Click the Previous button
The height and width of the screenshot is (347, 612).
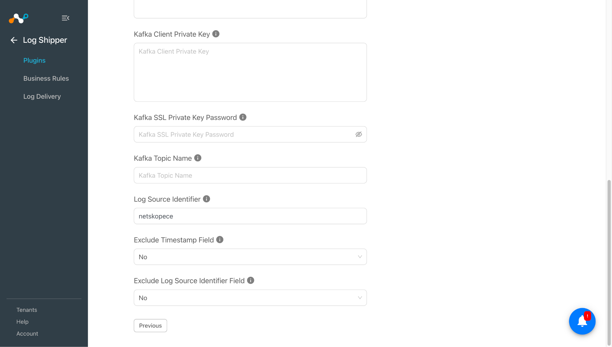(150, 325)
